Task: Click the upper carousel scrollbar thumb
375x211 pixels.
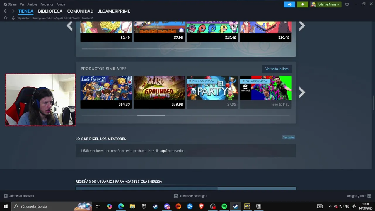Action: point(151,49)
